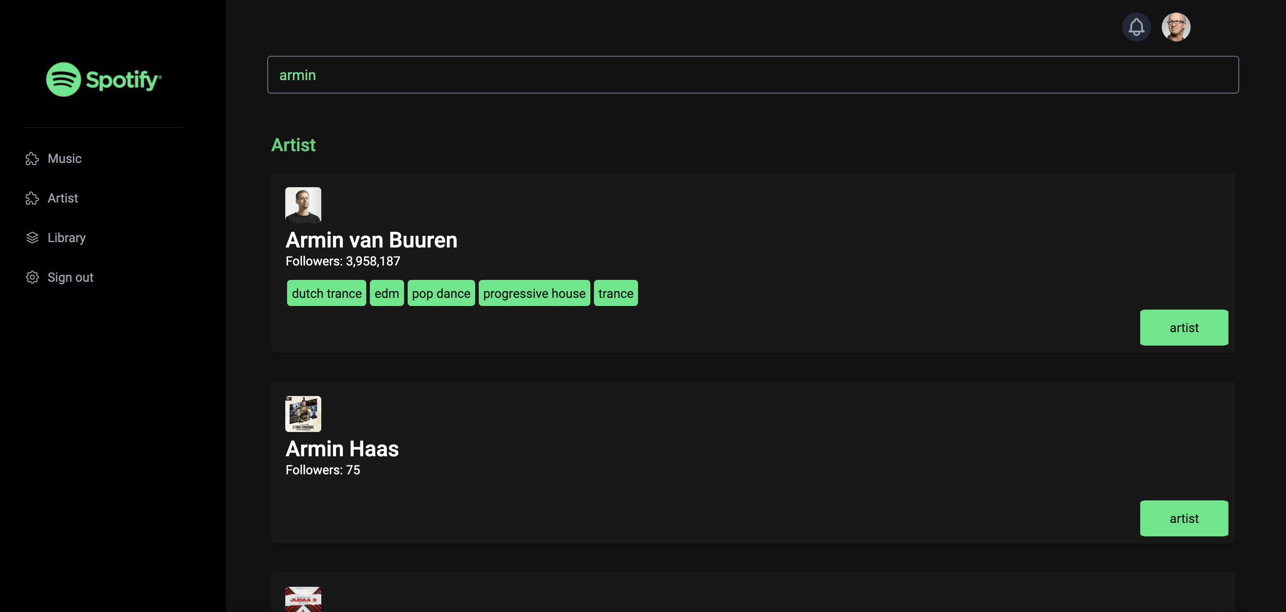Click the artist button for Armin Haas
1286x612 pixels.
[1184, 518]
